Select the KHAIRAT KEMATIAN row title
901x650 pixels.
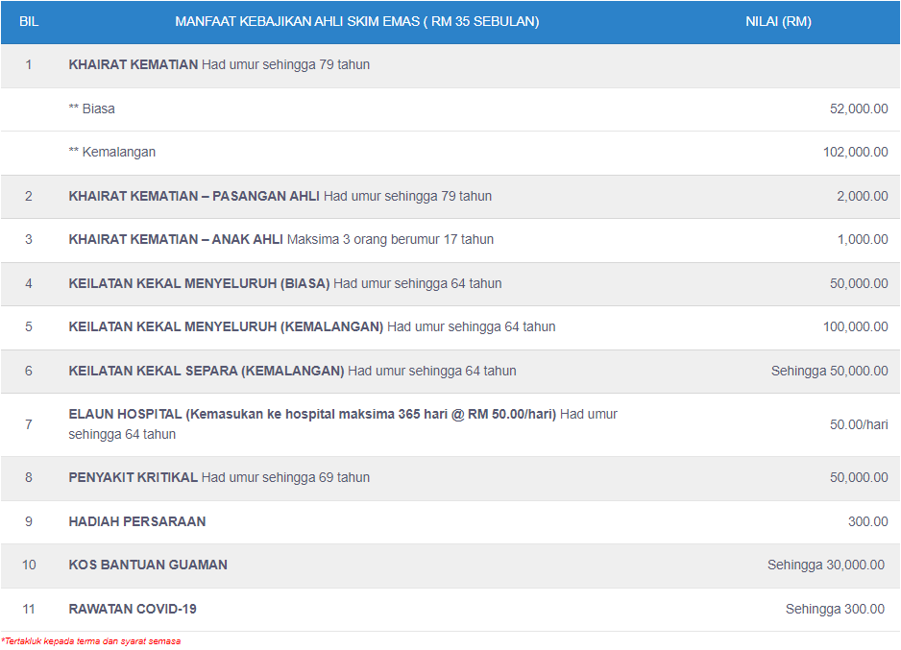[x=134, y=64]
